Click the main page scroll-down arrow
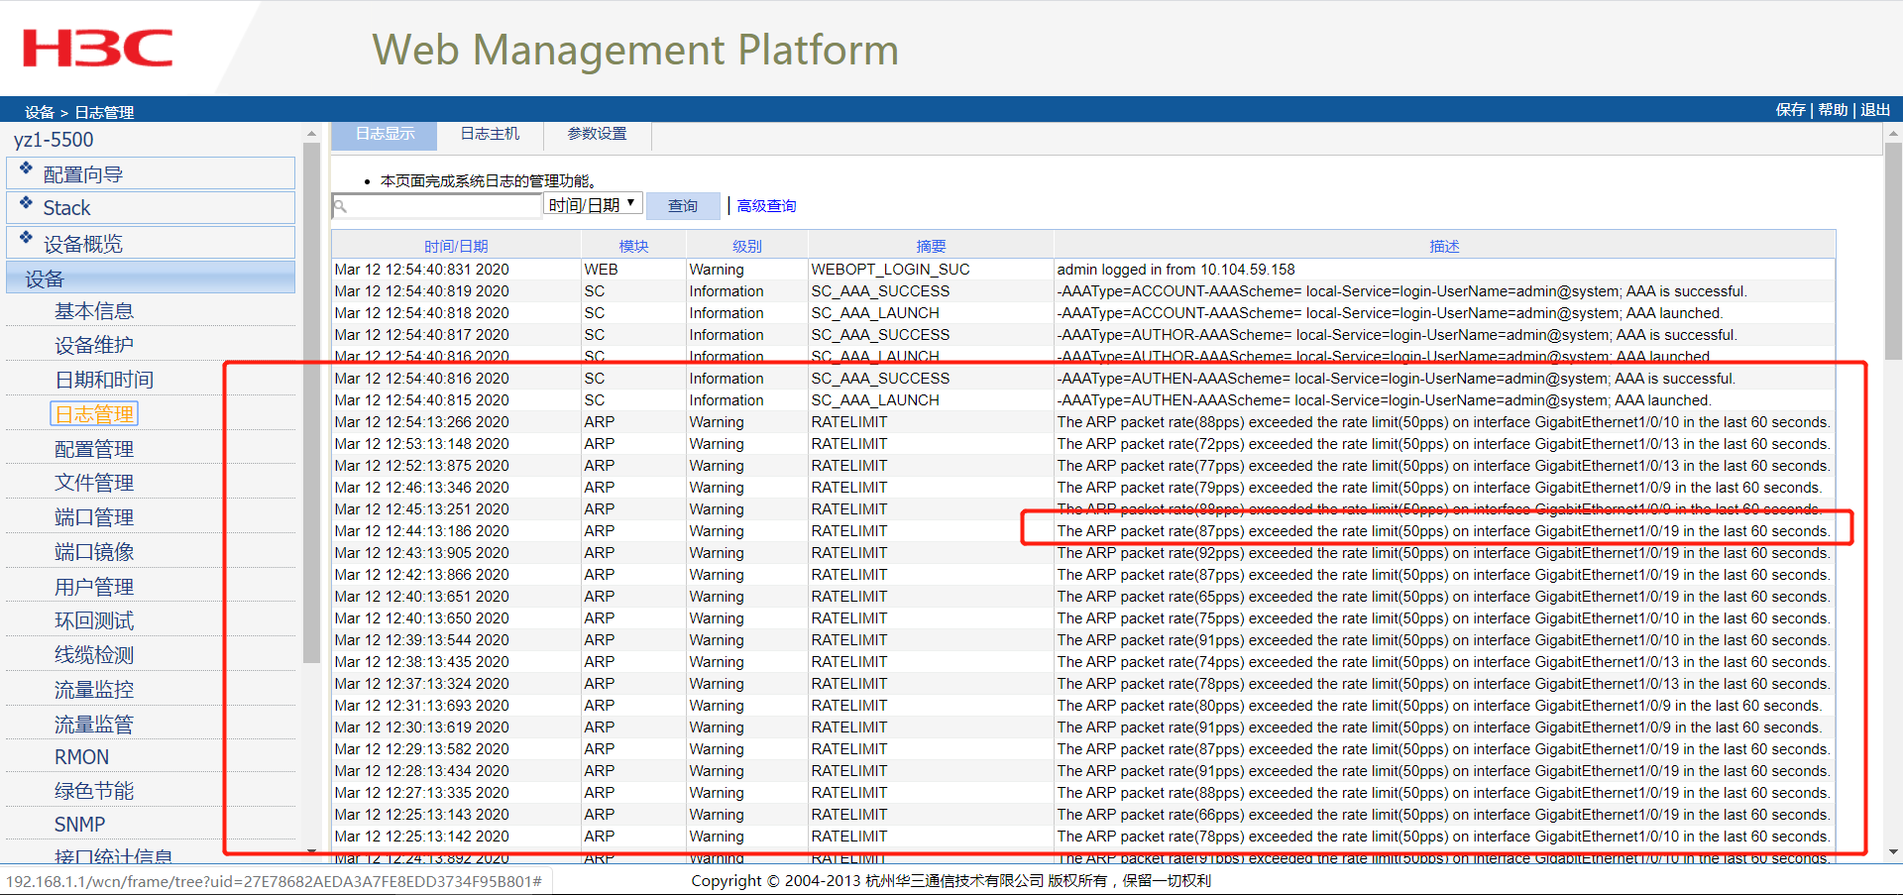Screen dimensions: 1903x895 [1893, 851]
